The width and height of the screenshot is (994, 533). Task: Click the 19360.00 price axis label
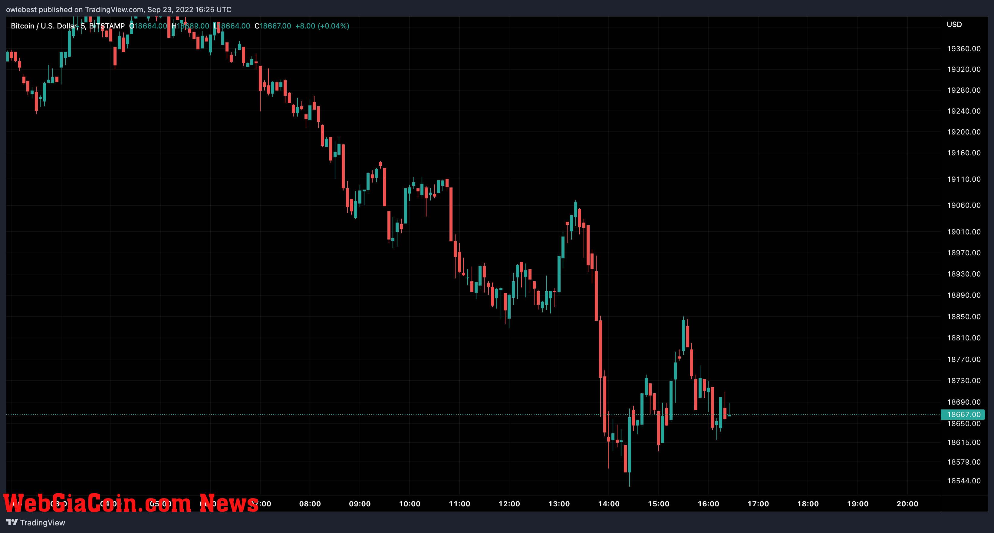coord(963,49)
